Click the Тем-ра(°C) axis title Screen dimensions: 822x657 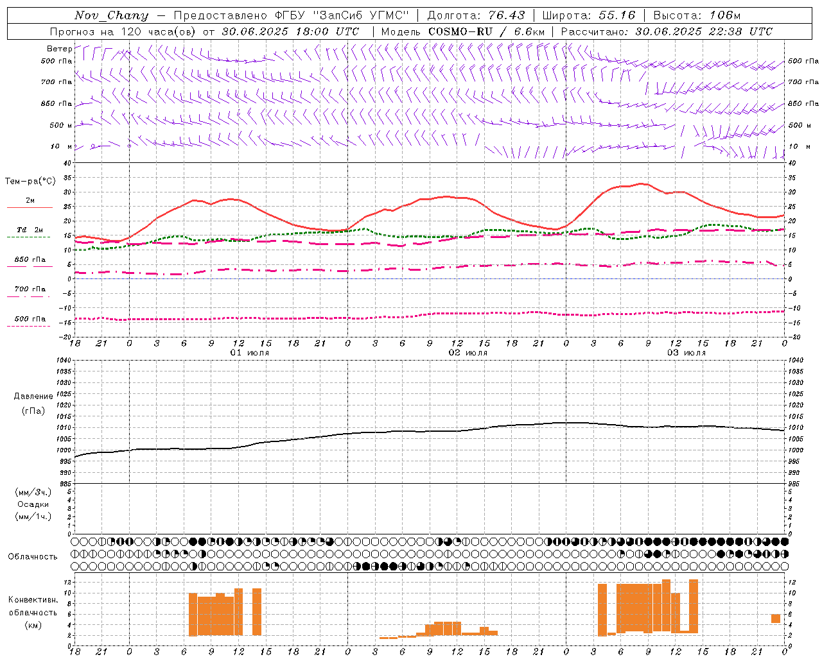(30, 182)
